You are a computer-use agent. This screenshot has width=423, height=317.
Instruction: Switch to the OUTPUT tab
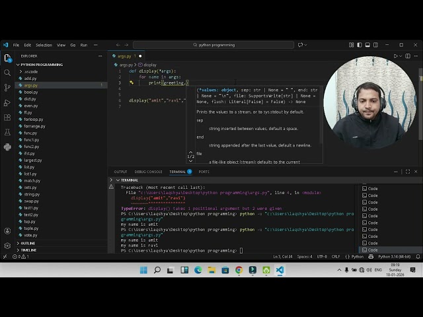coord(120,172)
